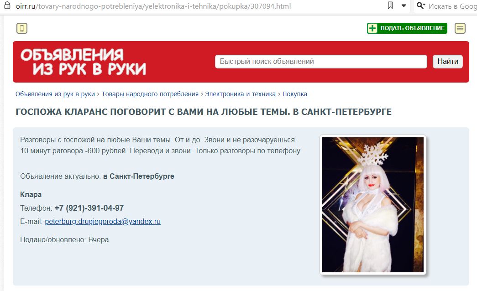Open the hamburger menu icon
477x291 pixels.
tap(460, 28)
